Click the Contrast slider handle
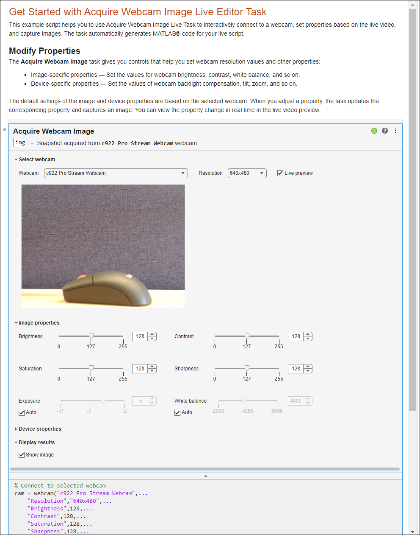 click(247, 335)
